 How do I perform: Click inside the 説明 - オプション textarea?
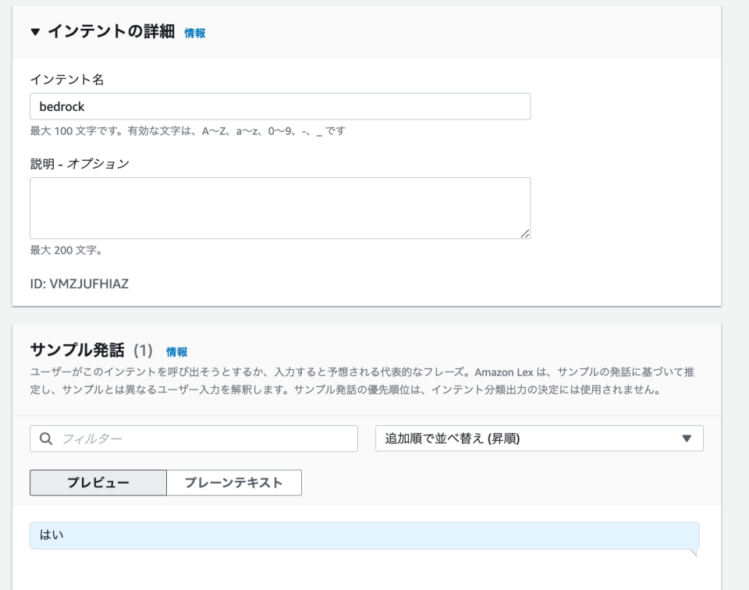(281, 207)
